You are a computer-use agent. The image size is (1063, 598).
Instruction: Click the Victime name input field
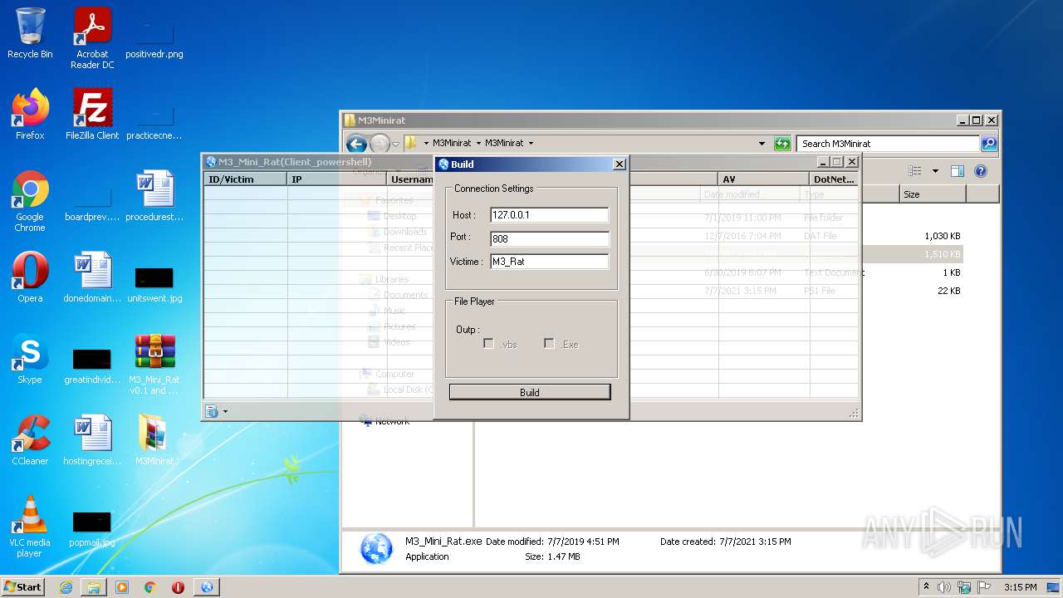click(x=549, y=262)
